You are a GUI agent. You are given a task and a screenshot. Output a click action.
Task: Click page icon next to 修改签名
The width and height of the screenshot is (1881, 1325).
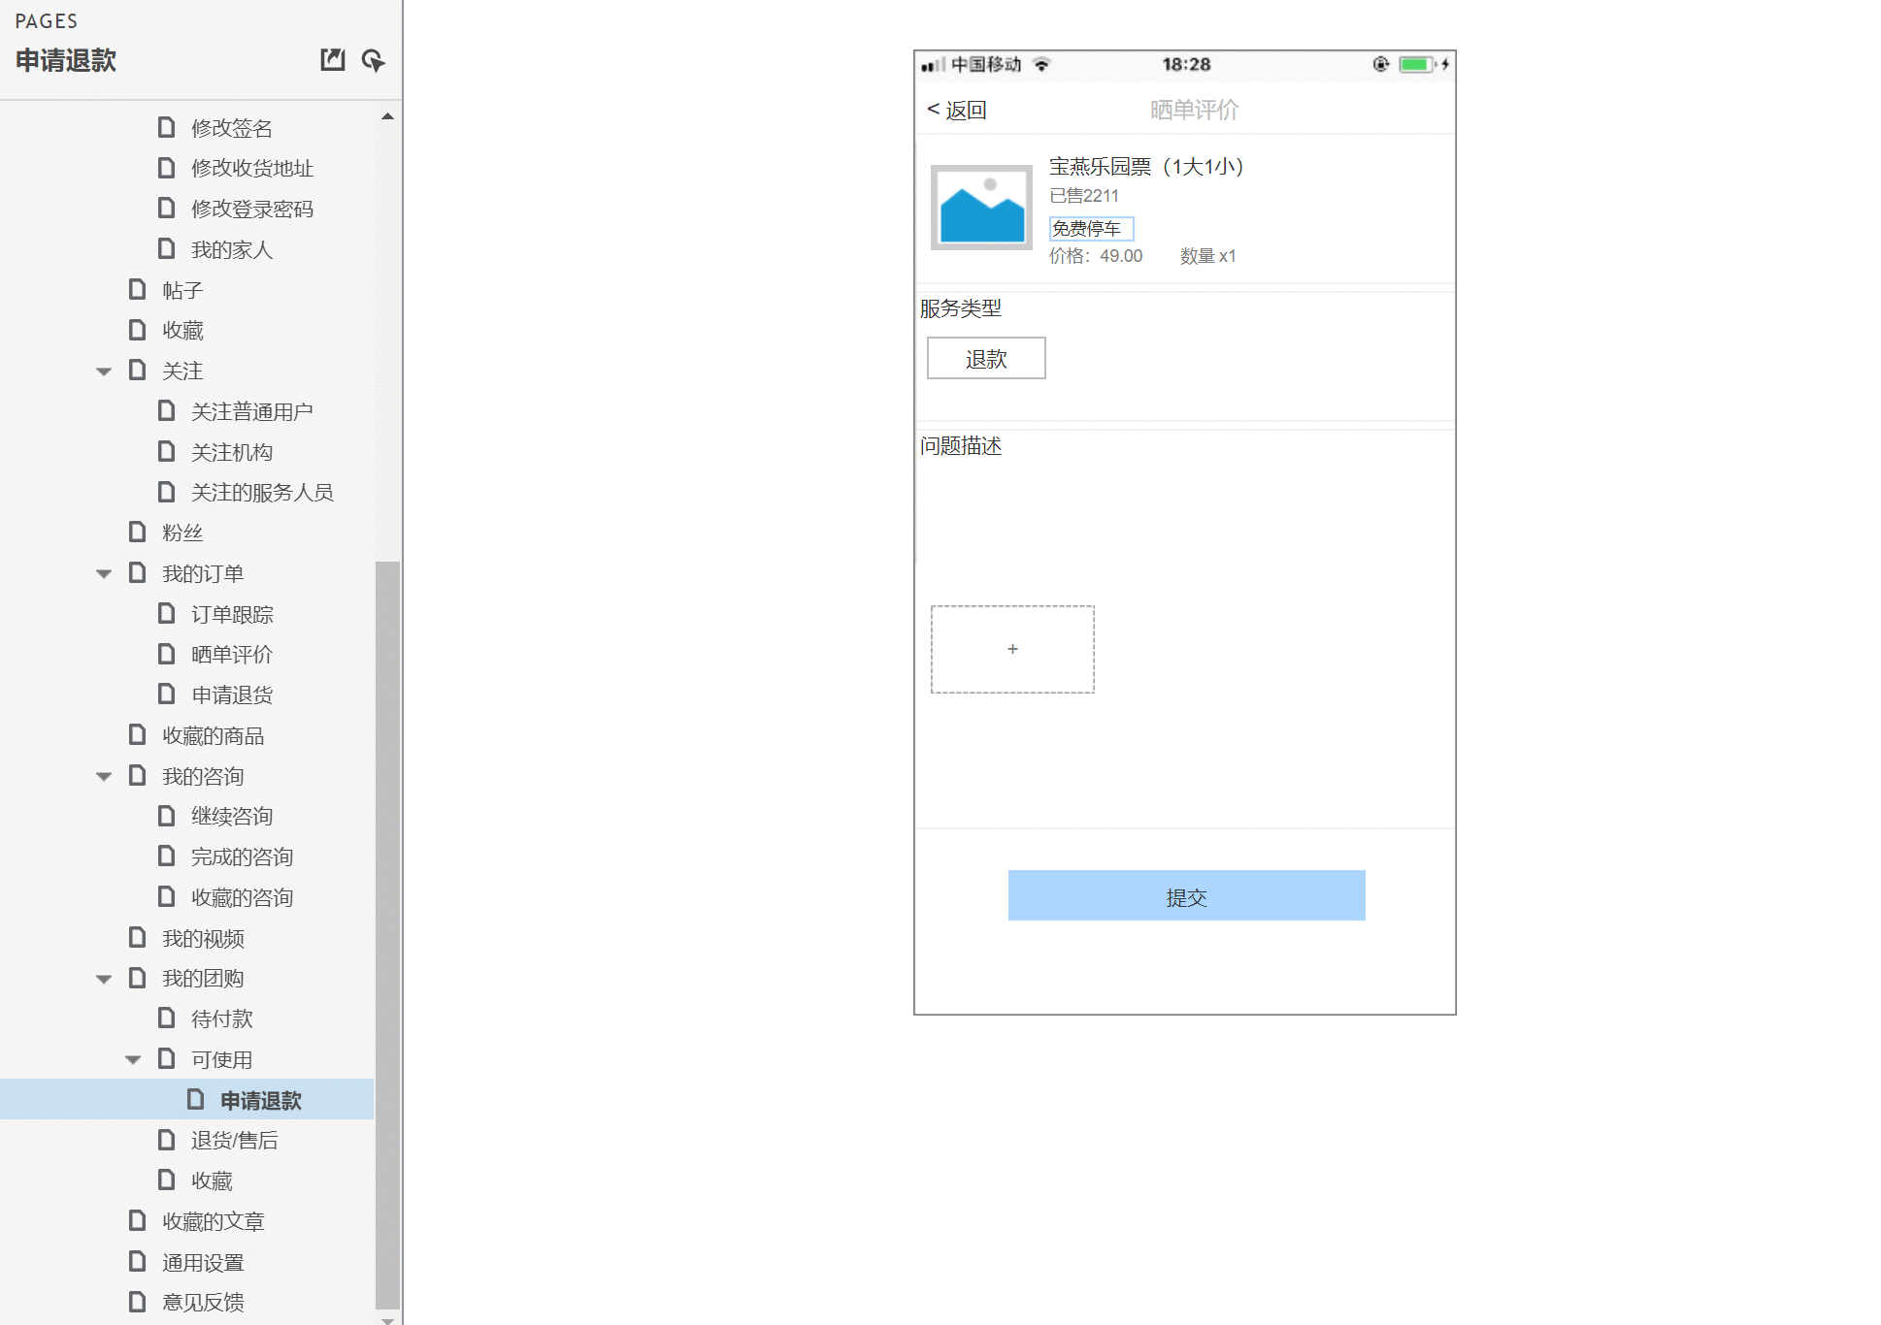167,127
